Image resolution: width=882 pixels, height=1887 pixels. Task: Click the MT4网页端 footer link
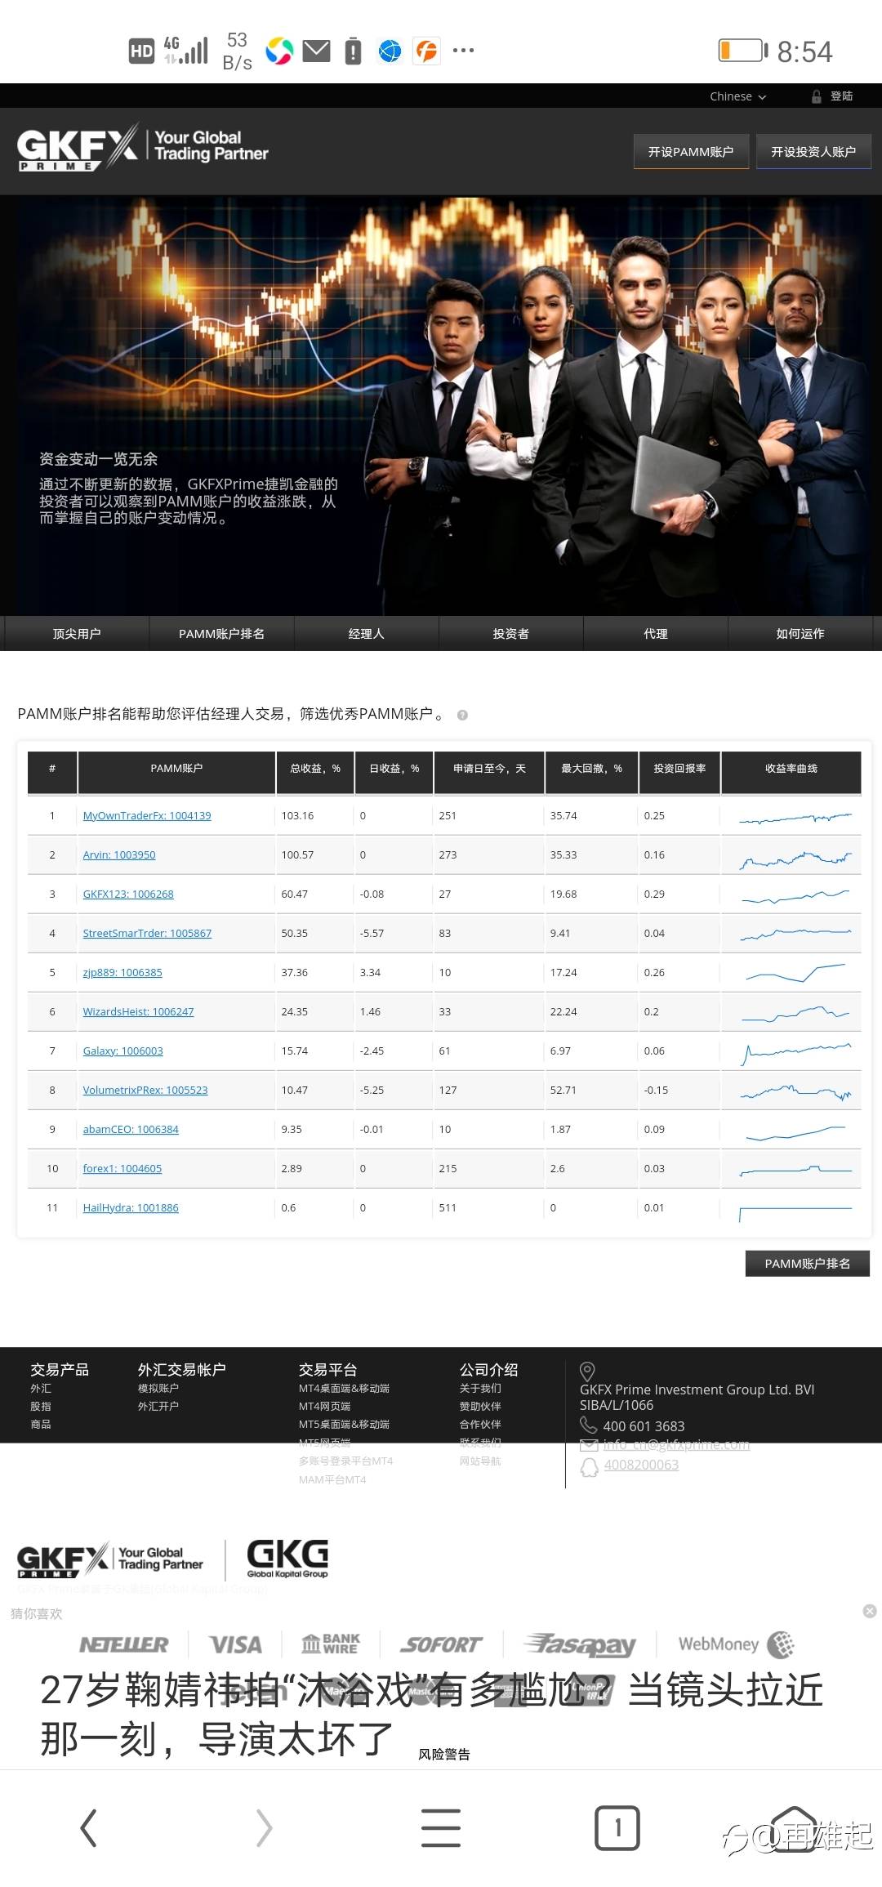pyautogui.click(x=324, y=1406)
